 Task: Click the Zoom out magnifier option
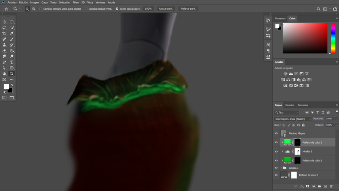(34, 9)
